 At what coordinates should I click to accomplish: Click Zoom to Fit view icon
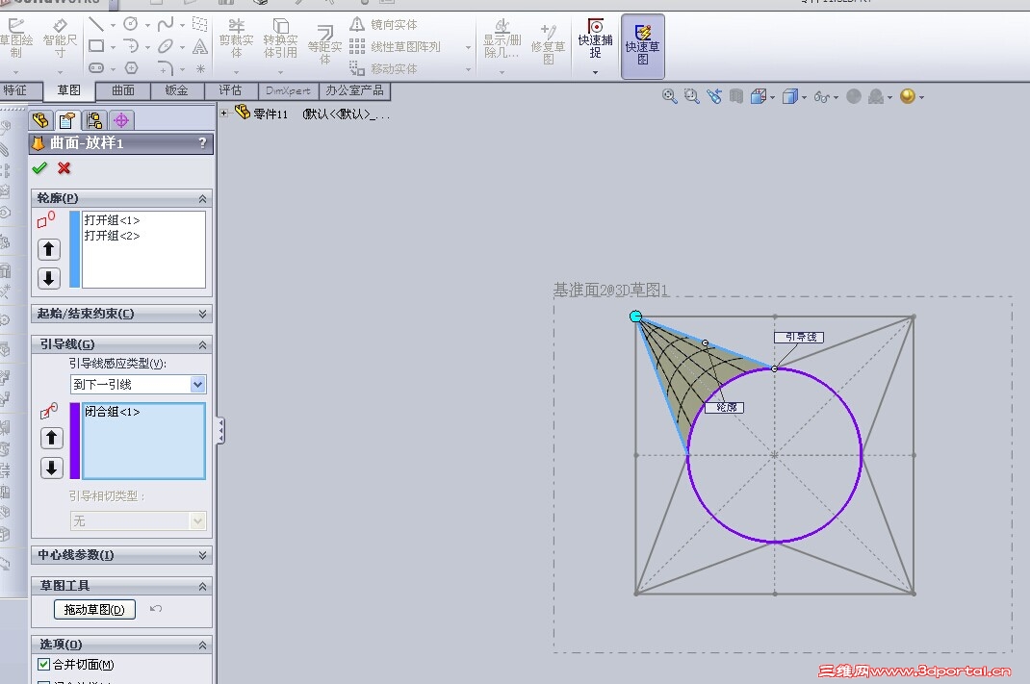pyautogui.click(x=669, y=96)
